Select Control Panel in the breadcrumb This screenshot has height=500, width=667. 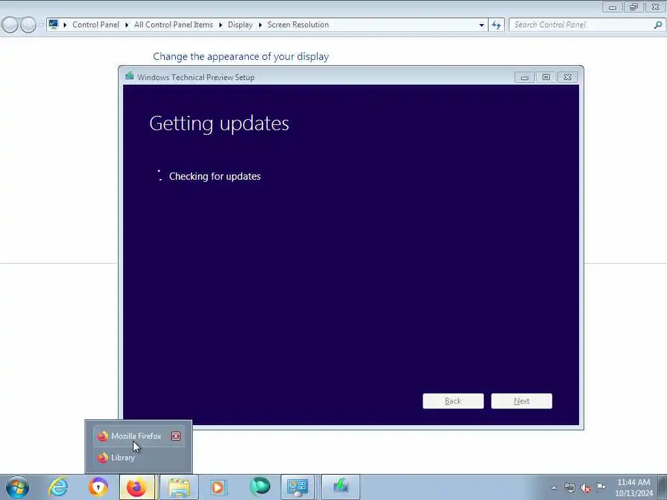coord(96,25)
